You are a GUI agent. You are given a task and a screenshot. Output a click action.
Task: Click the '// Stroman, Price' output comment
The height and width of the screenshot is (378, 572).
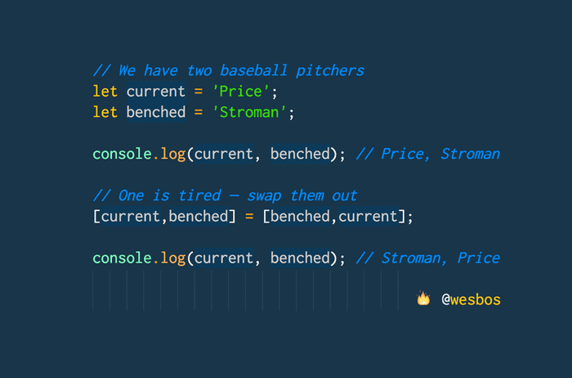tap(428, 258)
